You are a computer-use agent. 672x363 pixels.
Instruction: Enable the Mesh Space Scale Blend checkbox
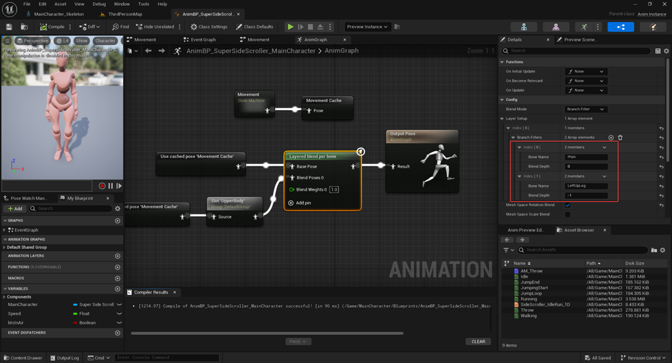(x=568, y=214)
